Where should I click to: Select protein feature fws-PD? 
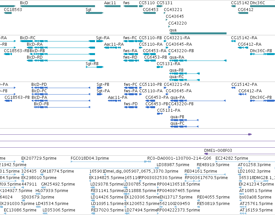[x=131, y=107]
